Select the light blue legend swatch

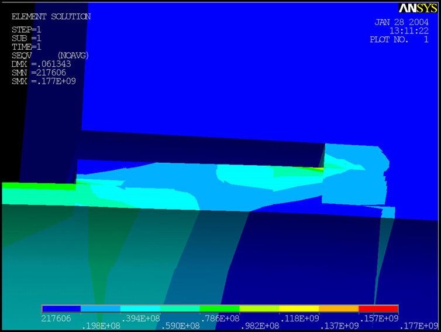101,309
